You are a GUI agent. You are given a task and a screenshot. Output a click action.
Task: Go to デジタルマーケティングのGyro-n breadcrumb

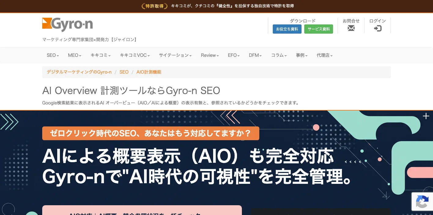tap(79, 72)
